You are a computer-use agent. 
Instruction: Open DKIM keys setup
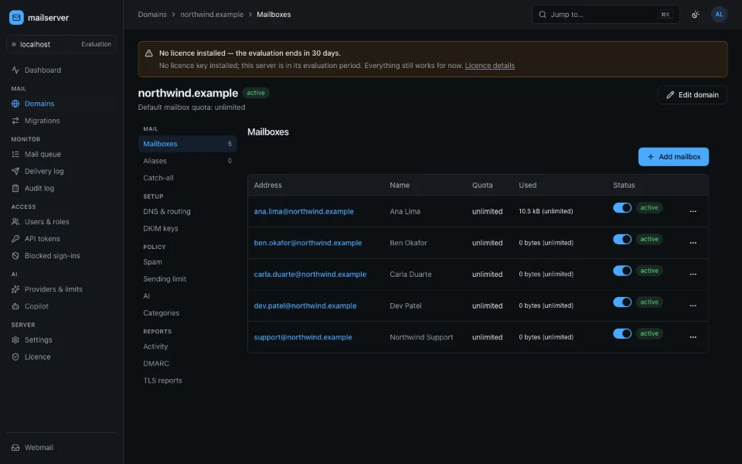click(x=187, y=229)
